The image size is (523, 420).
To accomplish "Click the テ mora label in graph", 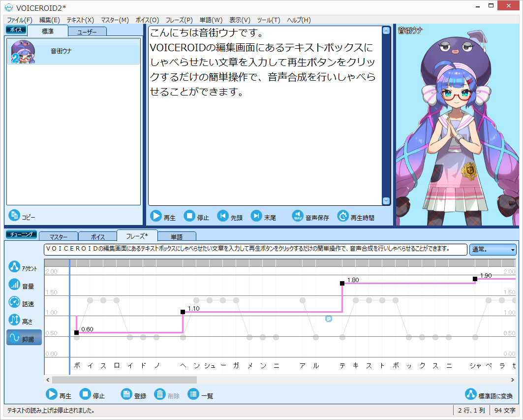I will tap(342, 365).
